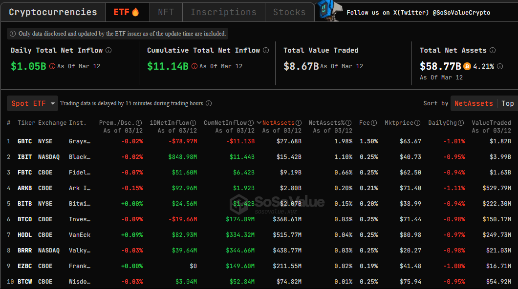The image size is (518, 289).
Task: Show info for Fee column
Action: (x=374, y=123)
